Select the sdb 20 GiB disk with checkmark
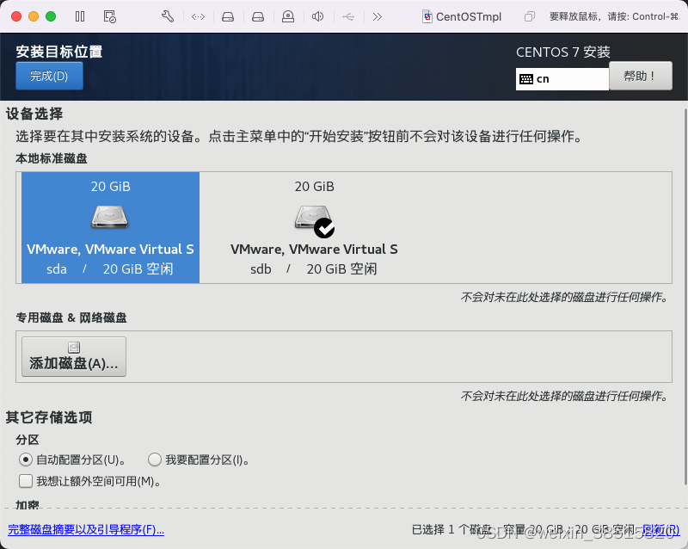 pyautogui.click(x=314, y=227)
